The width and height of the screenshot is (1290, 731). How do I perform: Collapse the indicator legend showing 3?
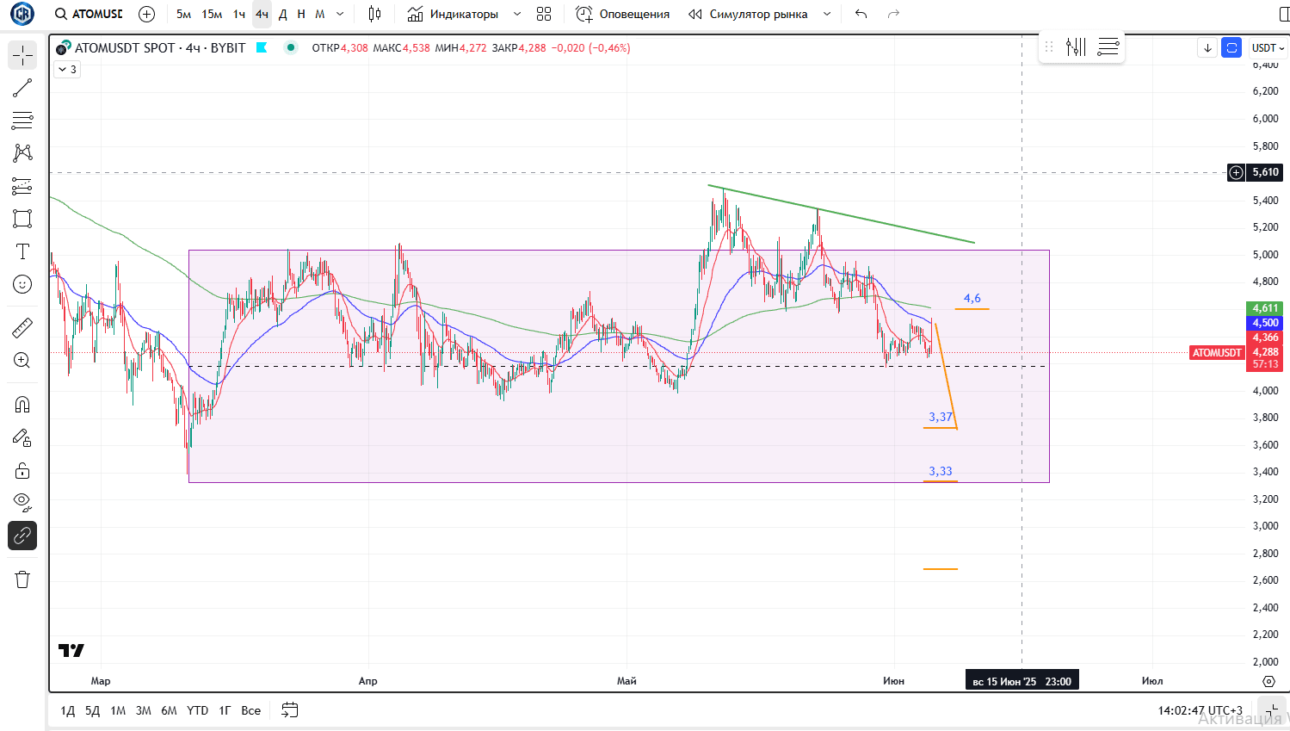click(x=68, y=70)
